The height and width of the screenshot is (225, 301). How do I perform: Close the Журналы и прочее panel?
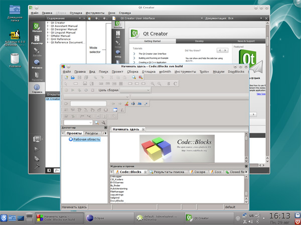tap(246, 166)
